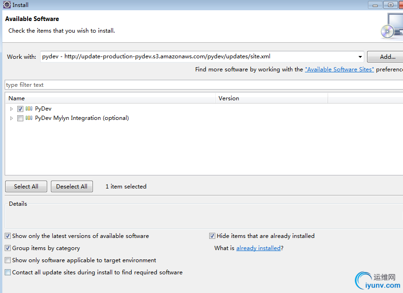Click the Eclipse icon in title bar
The image size is (403, 293).
(7, 5)
